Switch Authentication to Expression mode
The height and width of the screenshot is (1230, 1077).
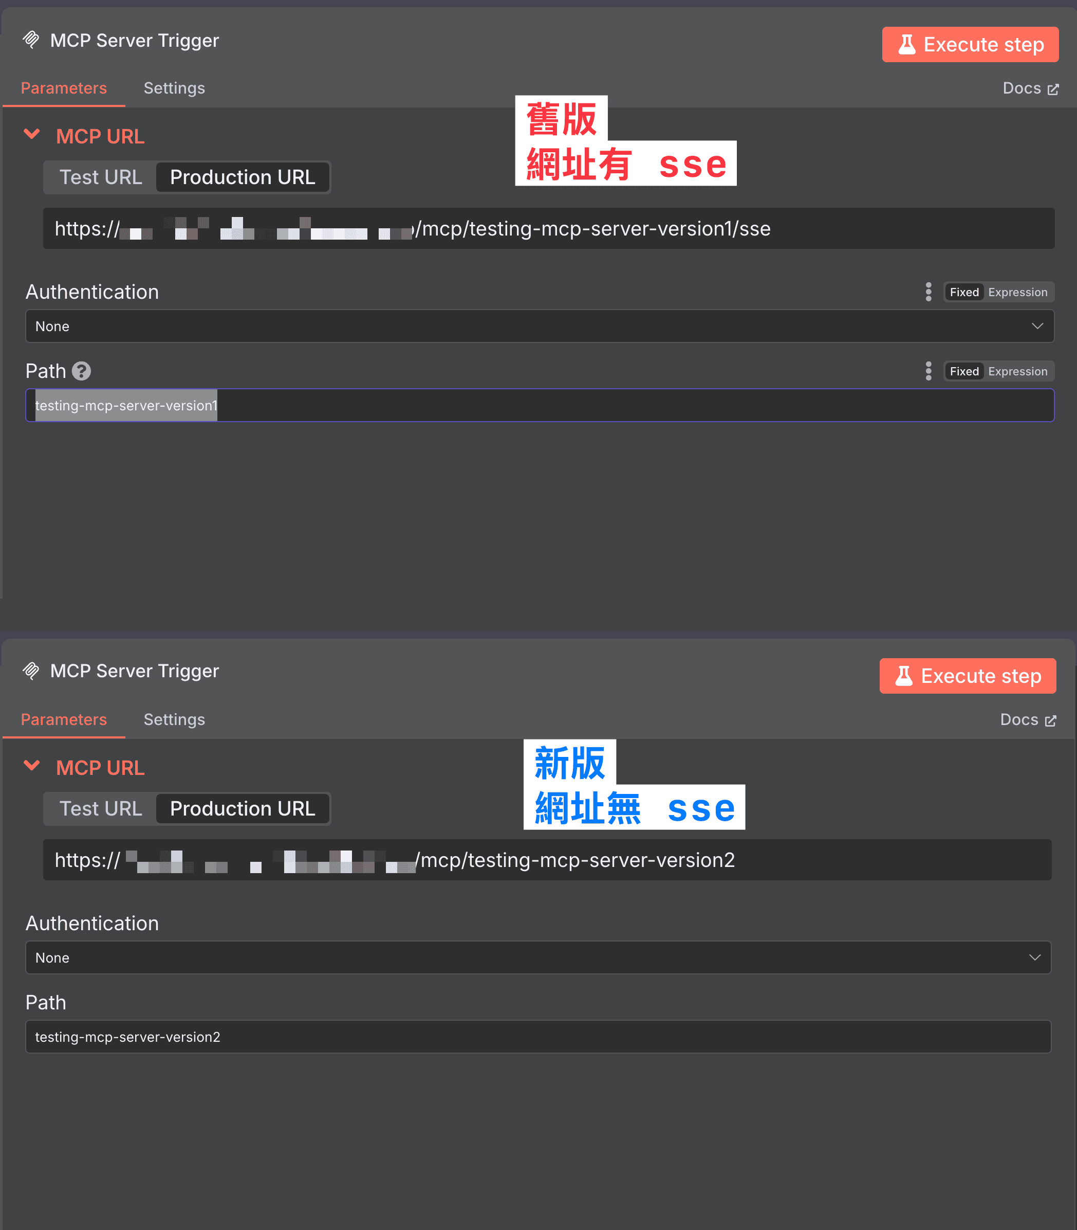point(1017,292)
